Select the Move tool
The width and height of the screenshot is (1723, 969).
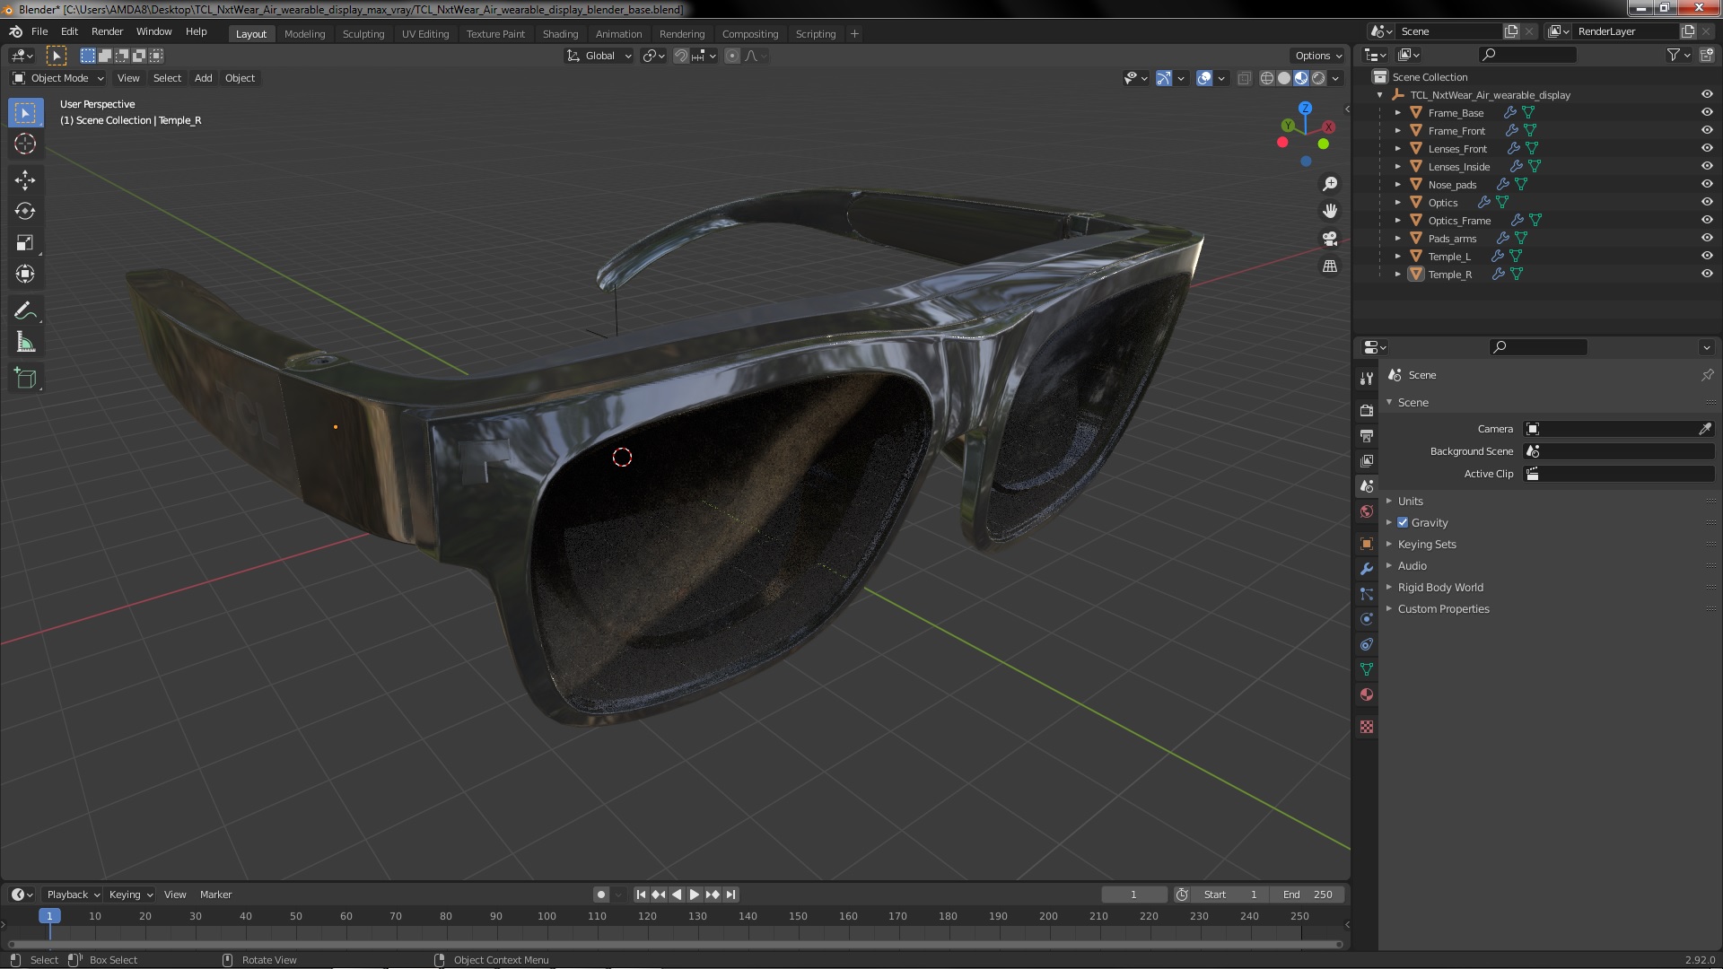[25, 180]
